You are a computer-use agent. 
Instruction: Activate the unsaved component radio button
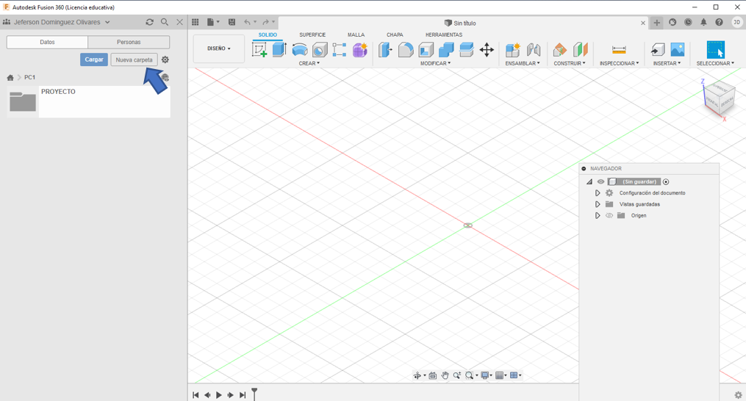[666, 181]
